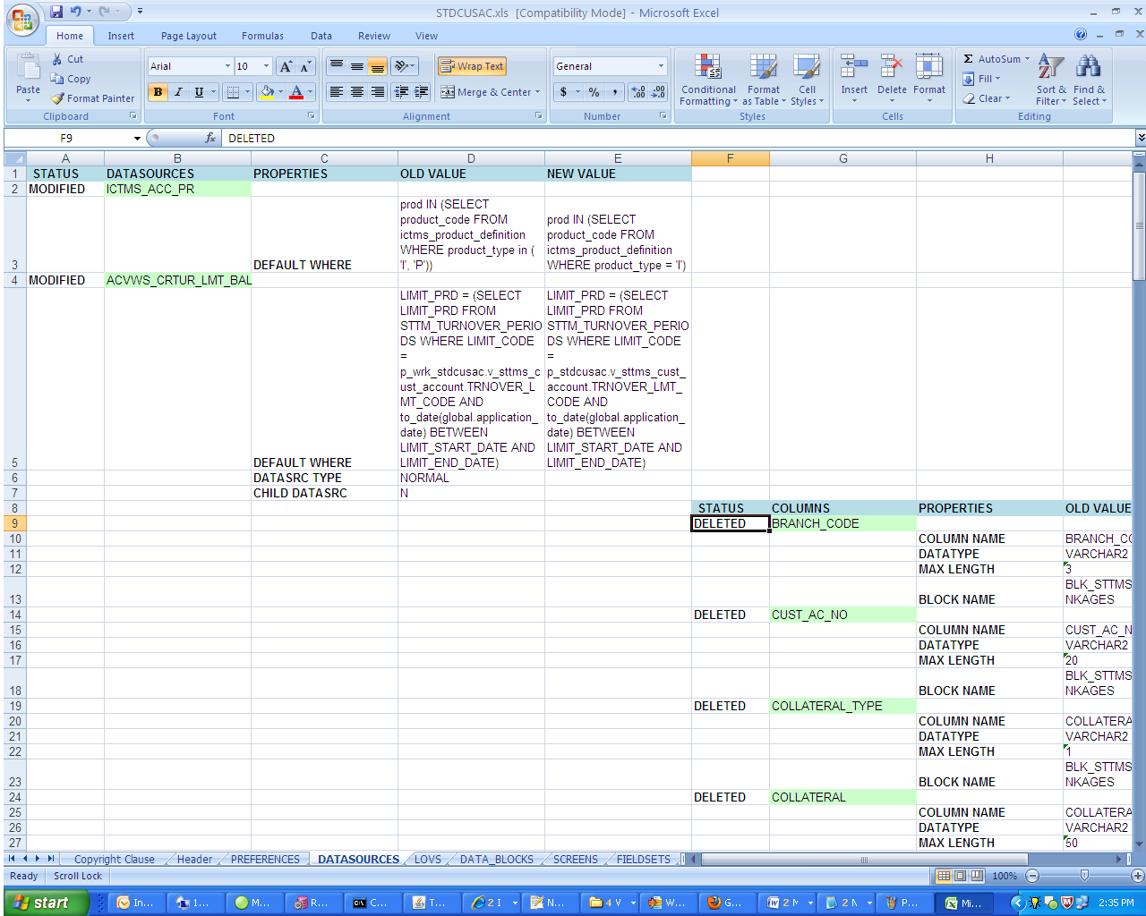Insert a function with the fx button
Screen dimensions: 1146x916
[210, 138]
